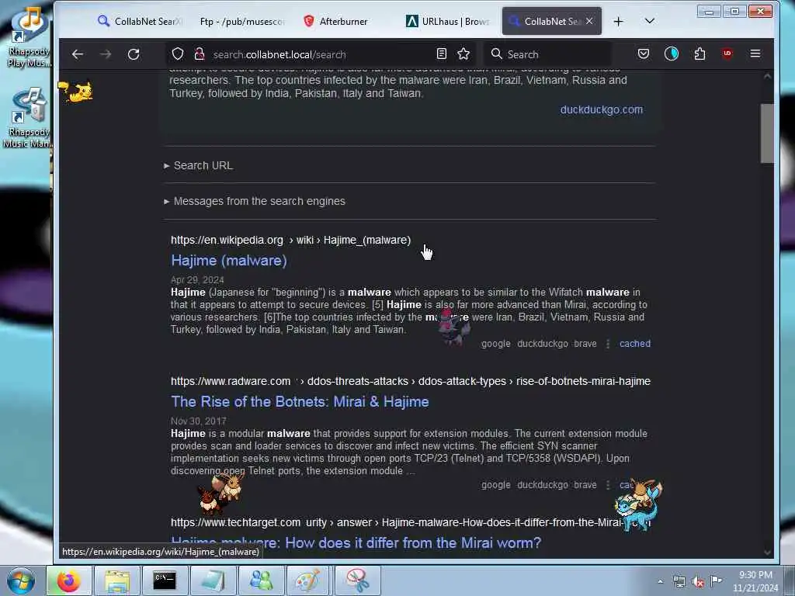Open the notepad taskbar icon
Viewport: 795px width, 596px height.
point(213,580)
